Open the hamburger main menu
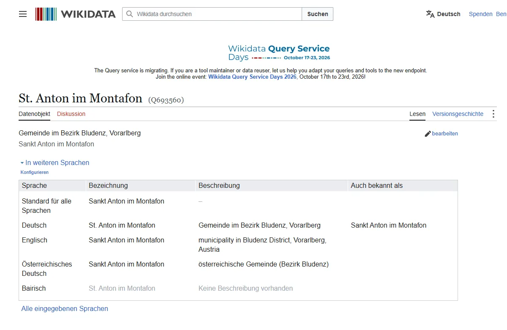Viewport: 507px width, 330px height. click(23, 14)
